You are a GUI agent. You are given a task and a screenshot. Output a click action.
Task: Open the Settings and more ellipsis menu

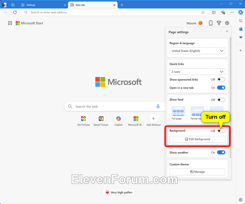tap(232, 12)
